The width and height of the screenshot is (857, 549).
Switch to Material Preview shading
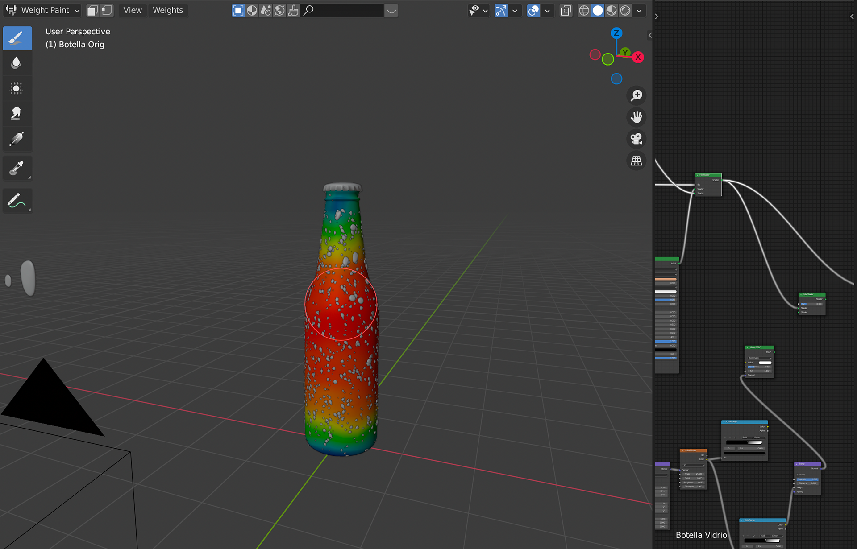click(x=612, y=10)
